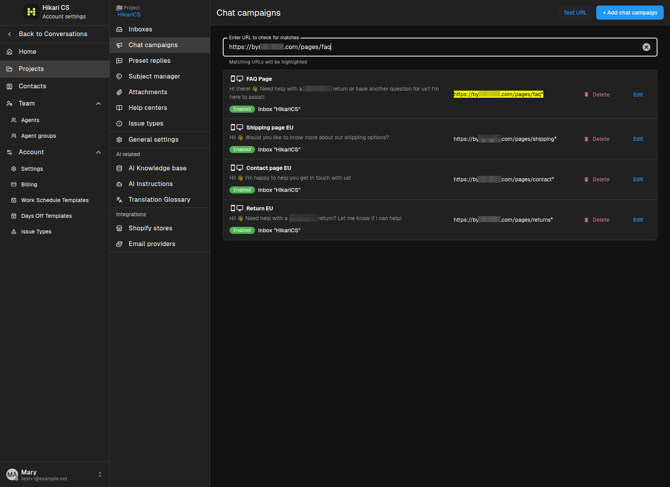670x487 pixels.
Task: Click the Inboxes tray icon
Action: tap(119, 29)
